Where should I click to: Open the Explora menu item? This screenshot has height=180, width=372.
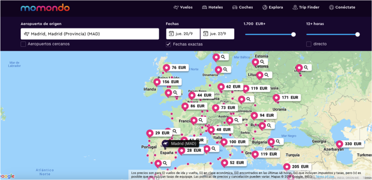coord(272,7)
